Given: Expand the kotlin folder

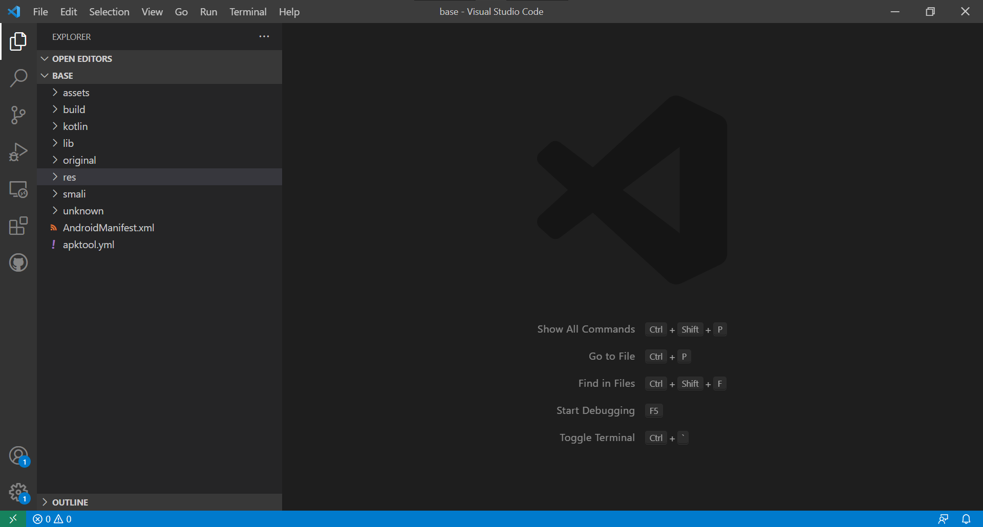Looking at the screenshot, I should (x=159, y=126).
